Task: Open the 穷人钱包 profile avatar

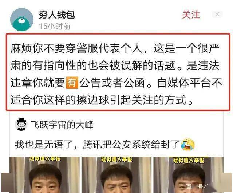Action: pos(22,20)
